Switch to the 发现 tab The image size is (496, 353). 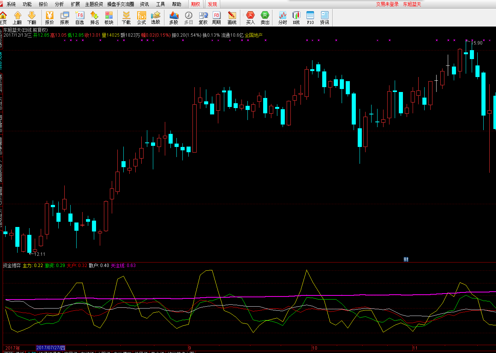212,4
